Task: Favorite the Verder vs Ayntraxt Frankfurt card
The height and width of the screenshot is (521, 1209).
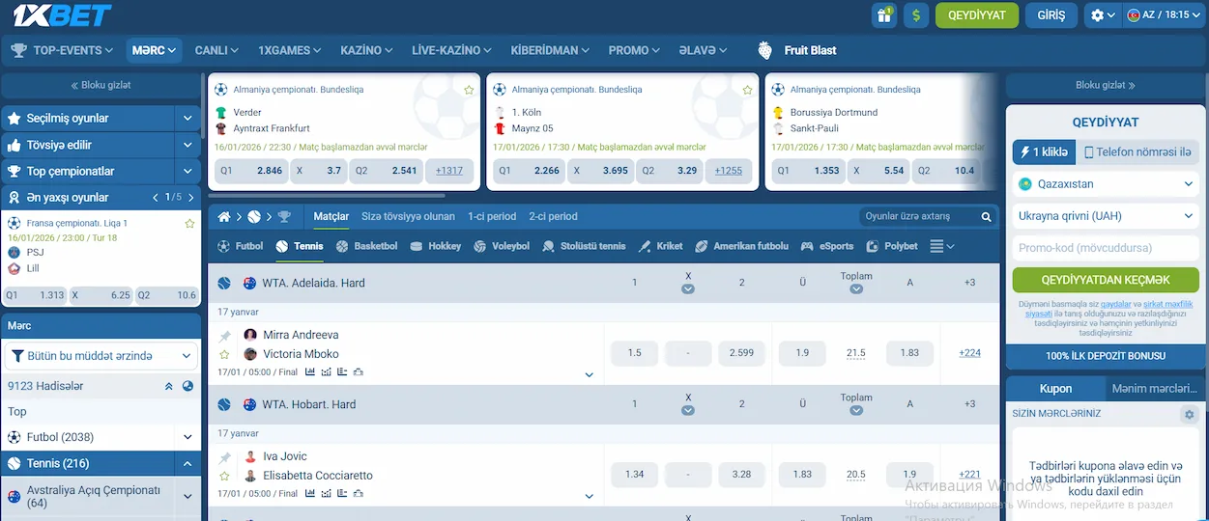Action: click(x=469, y=90)
